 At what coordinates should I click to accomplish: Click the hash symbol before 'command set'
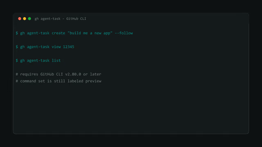(x=17, y=81)
